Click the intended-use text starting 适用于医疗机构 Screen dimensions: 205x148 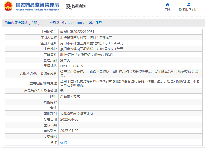[130, 83]
